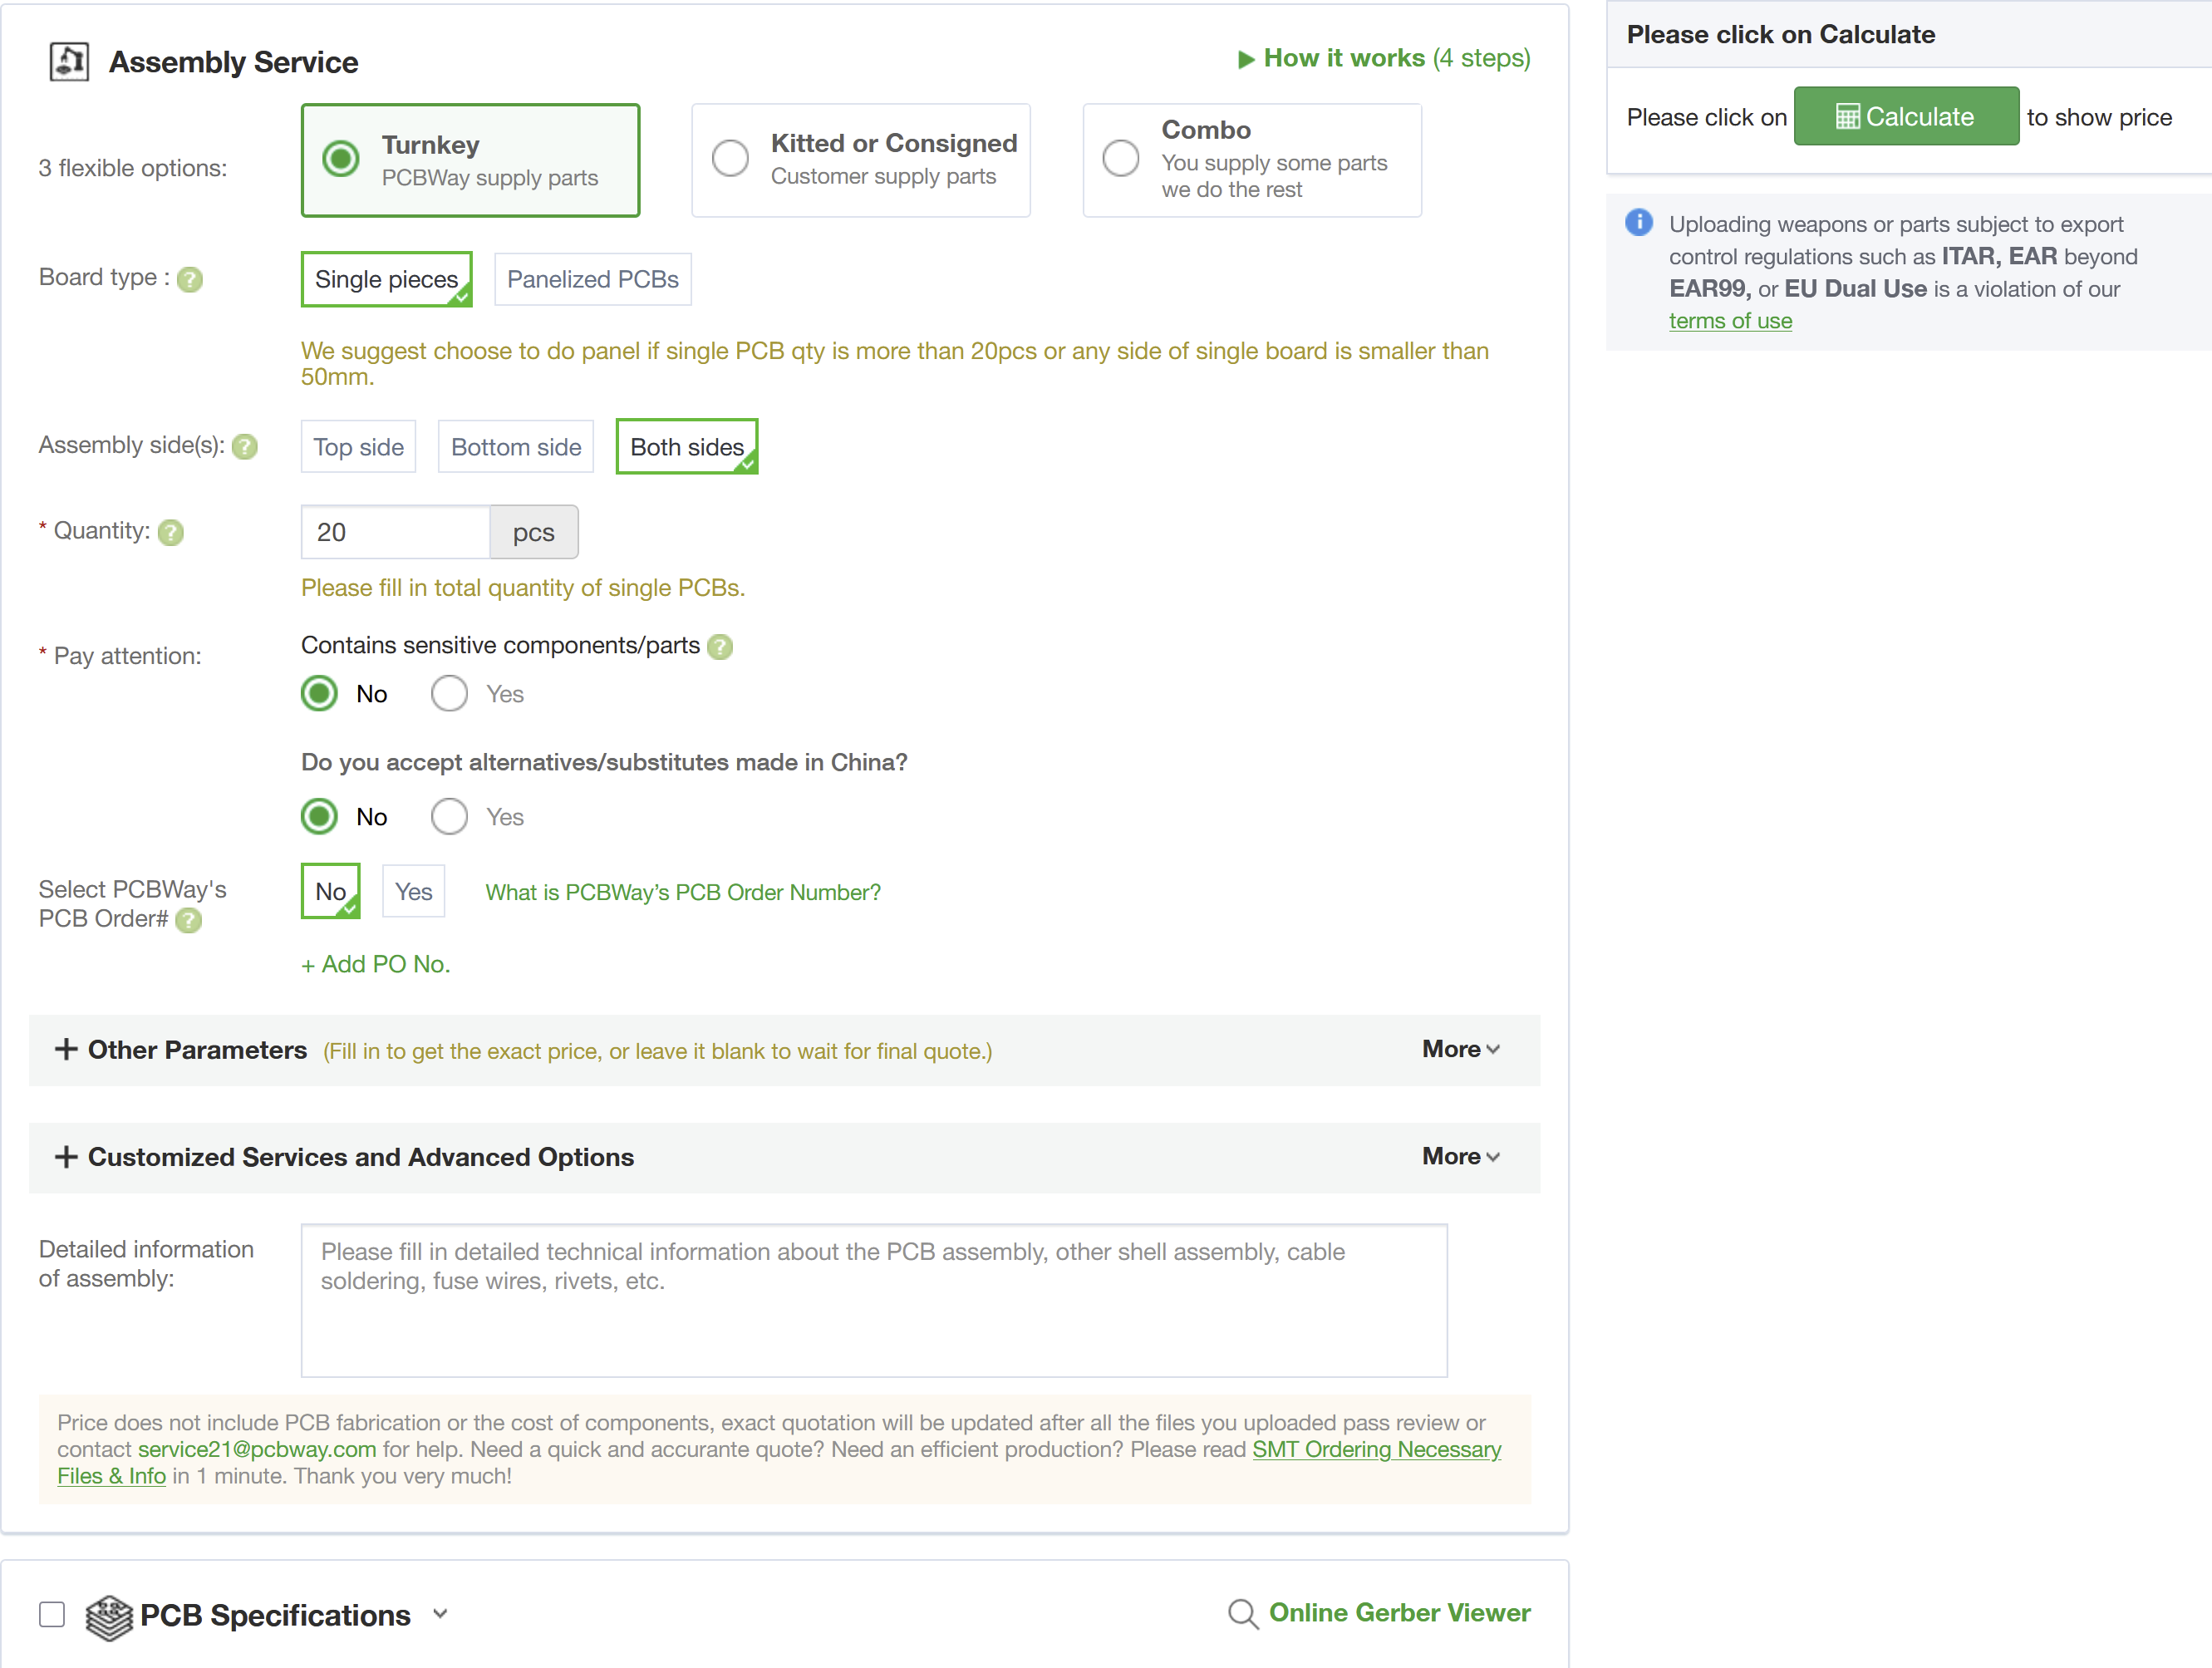Click the Quantity input field
This screenshot has width=2212, height=1668.
(x=395, y=532)
